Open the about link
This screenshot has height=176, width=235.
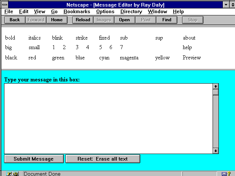(189, 38)
